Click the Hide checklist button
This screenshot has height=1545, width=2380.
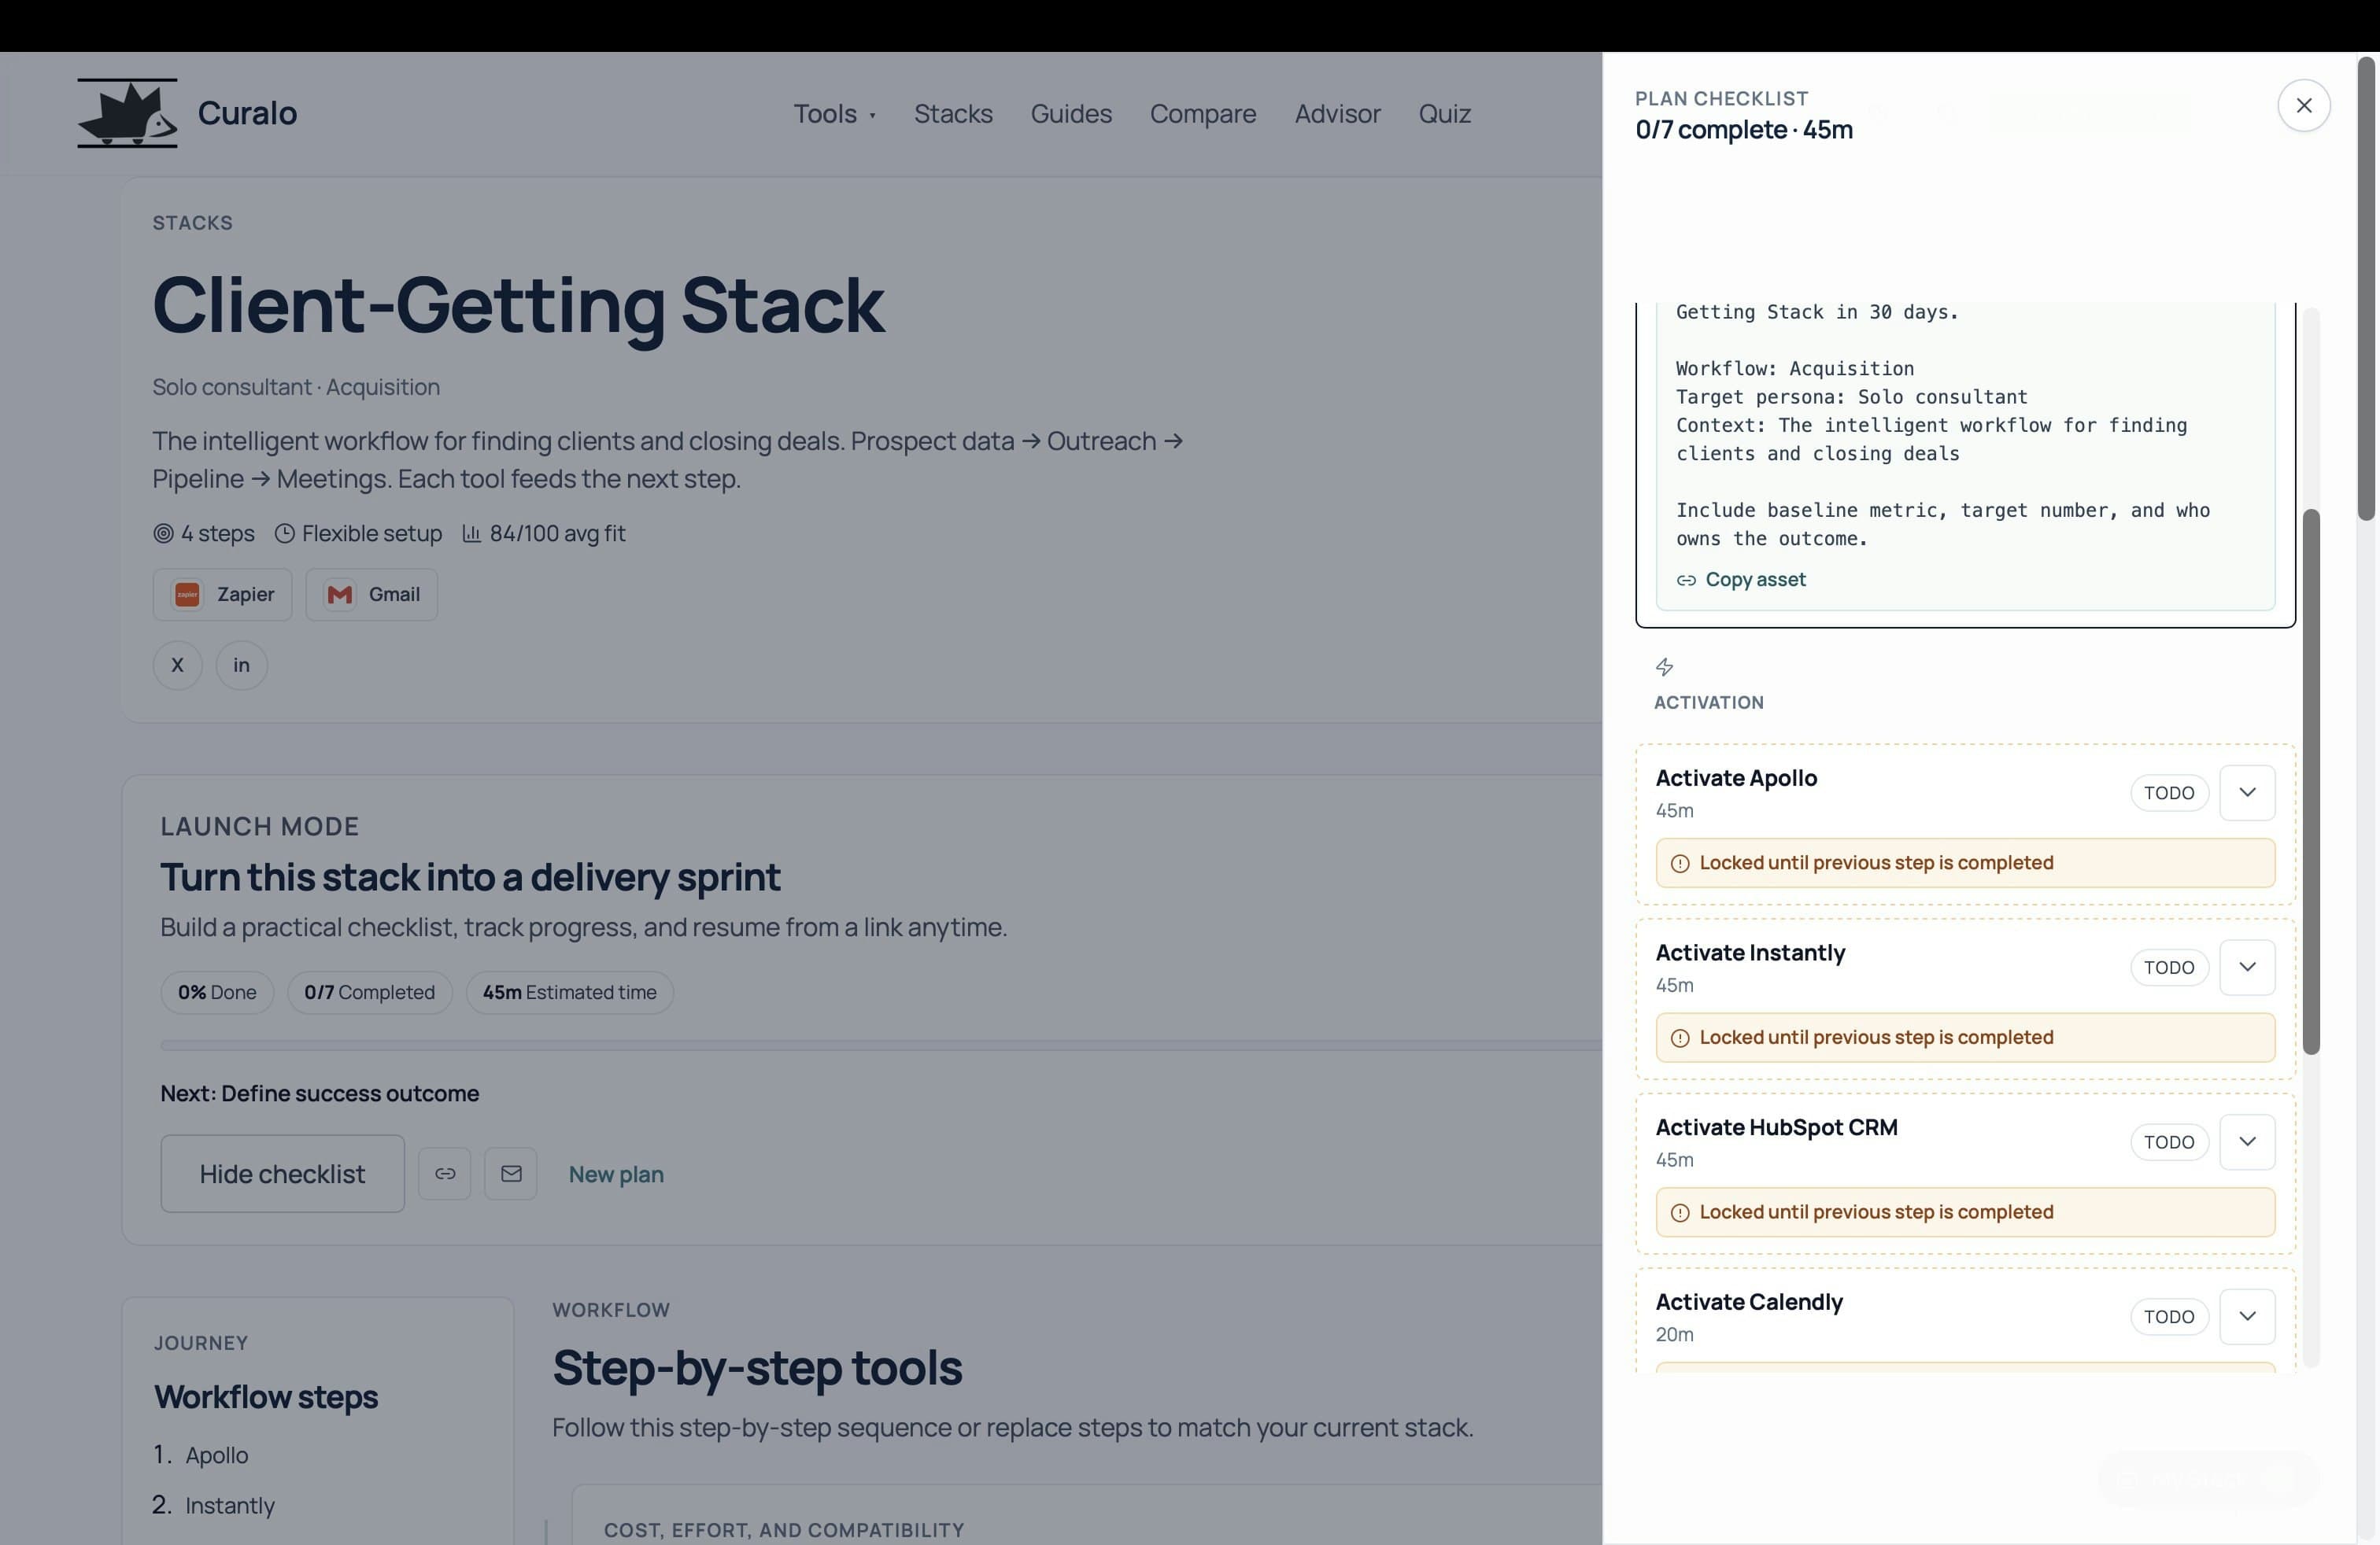(x=281, y=1173)
